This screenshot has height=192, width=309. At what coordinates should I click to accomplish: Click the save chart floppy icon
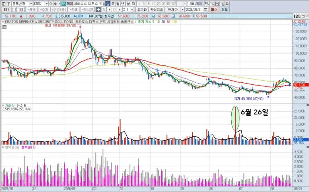pyautogui.click(x=217, y=4)
